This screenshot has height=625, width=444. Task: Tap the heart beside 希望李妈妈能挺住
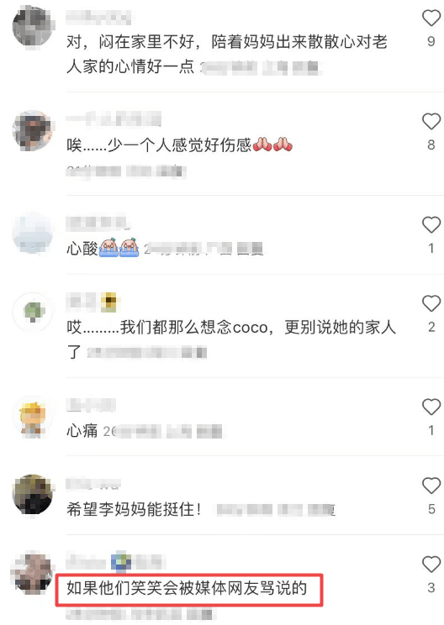[x=431, y=486]
